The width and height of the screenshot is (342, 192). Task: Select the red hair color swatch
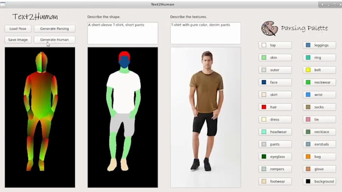tap(264, 107)
